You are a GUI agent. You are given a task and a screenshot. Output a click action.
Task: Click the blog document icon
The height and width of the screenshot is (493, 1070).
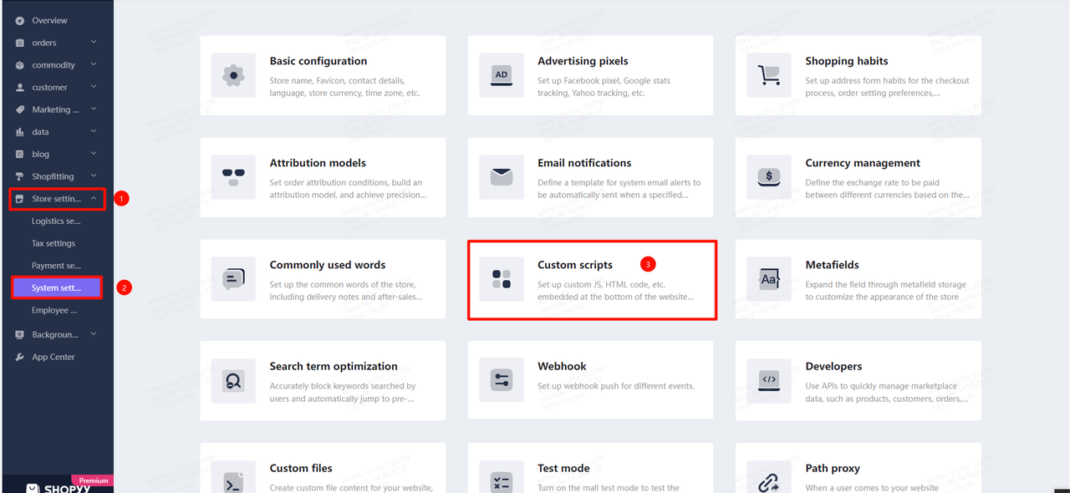click(20, 155)
